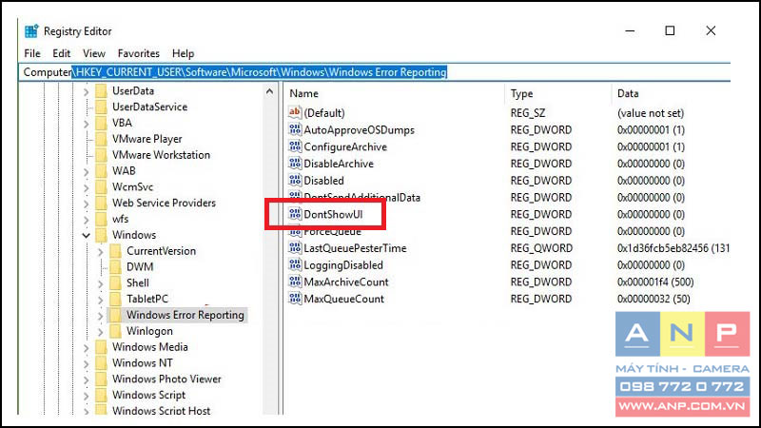Click the Shell folder icon
761x428 pixels.
click(115, 283)
